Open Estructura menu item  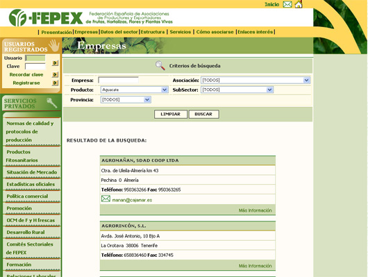[x=153, y=32]
